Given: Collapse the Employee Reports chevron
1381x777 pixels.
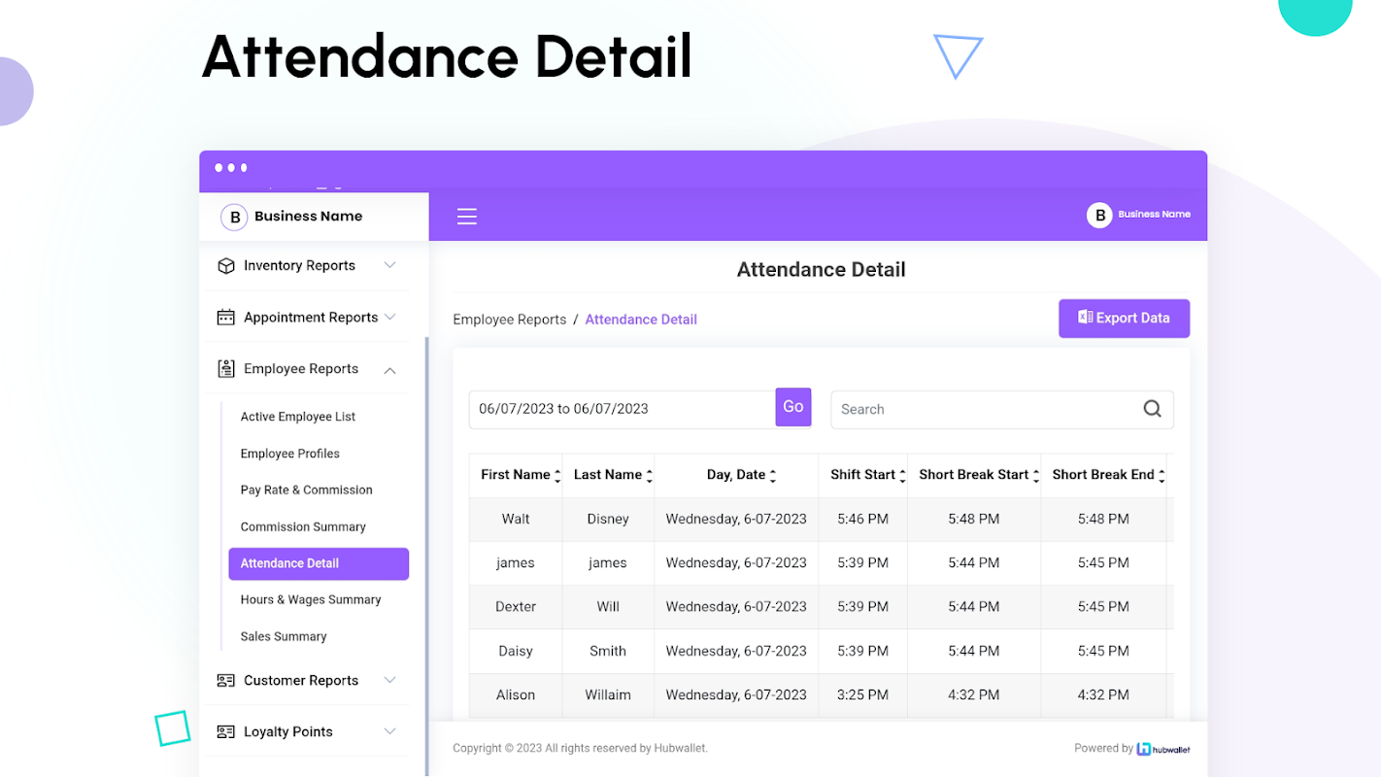Looking at the screenshot, I should pyautogui.click(x=389, y=369).
